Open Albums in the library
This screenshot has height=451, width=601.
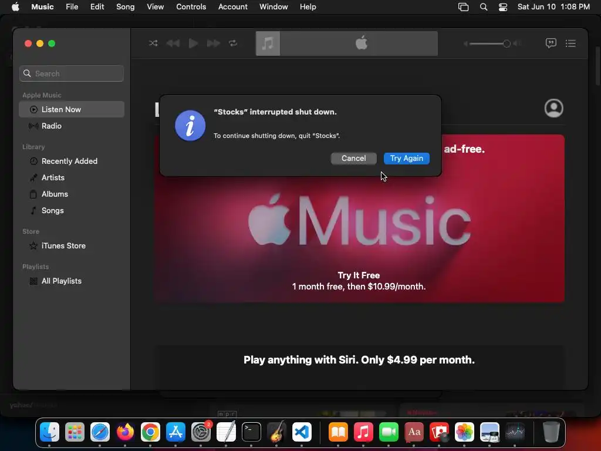pos(72,194)
